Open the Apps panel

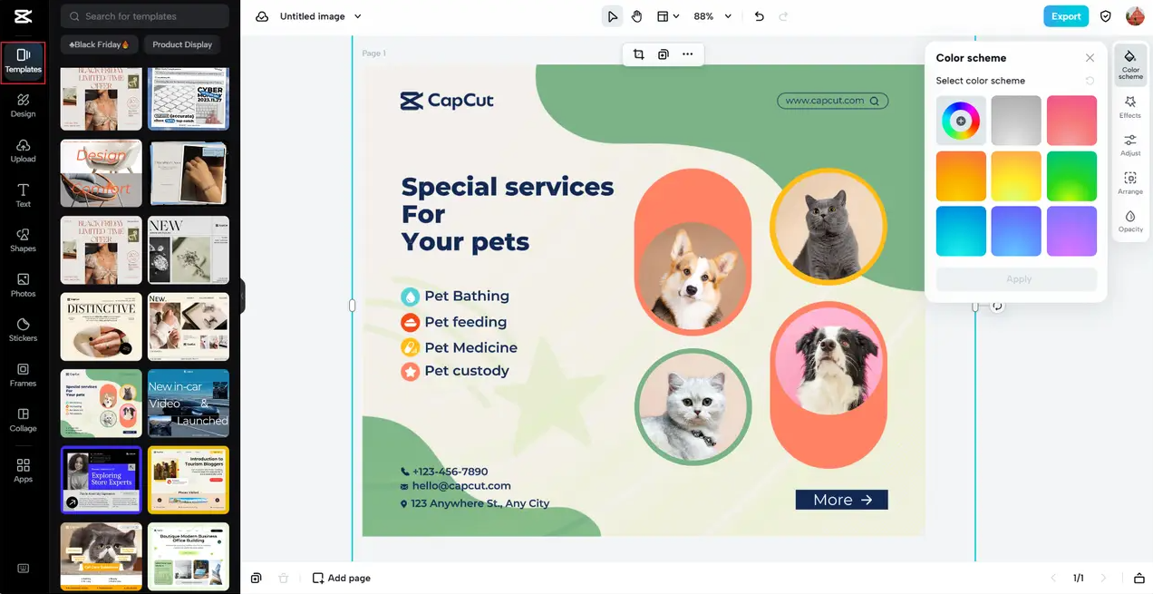(24, 471)
